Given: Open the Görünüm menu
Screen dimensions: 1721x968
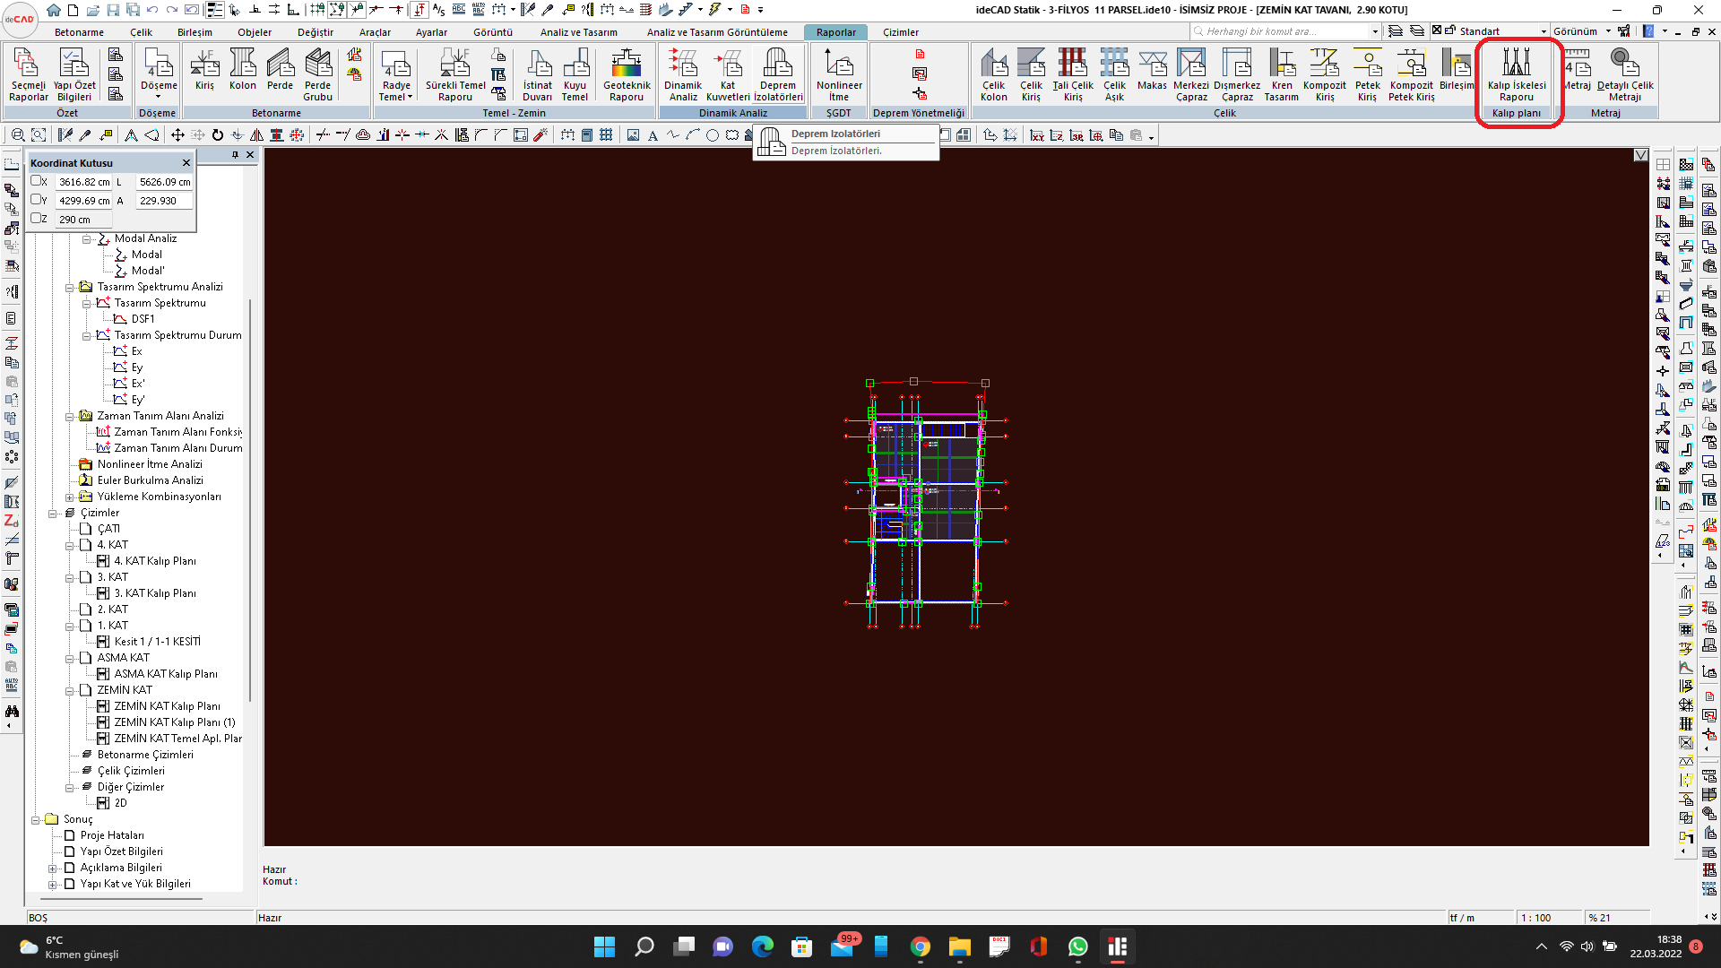Looking at the screenshot, I should (x=1582, y=31).
